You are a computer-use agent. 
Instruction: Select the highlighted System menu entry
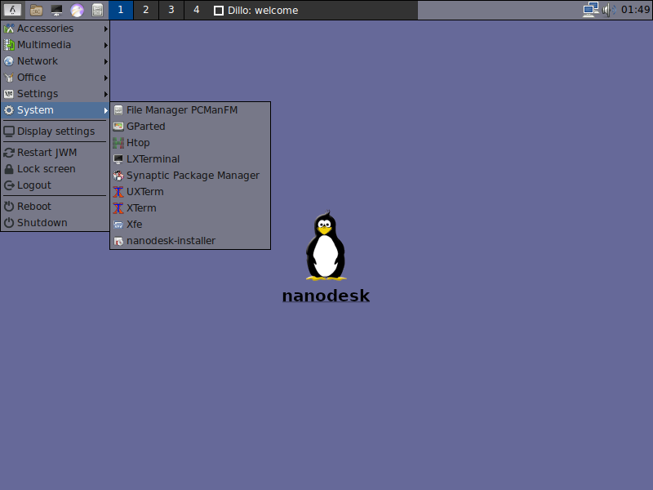56,110
